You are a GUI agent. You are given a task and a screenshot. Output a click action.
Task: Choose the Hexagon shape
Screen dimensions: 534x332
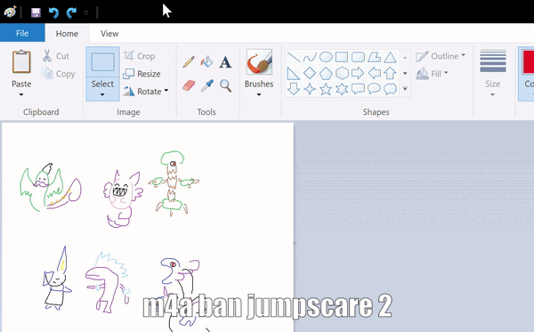[342, 73]
